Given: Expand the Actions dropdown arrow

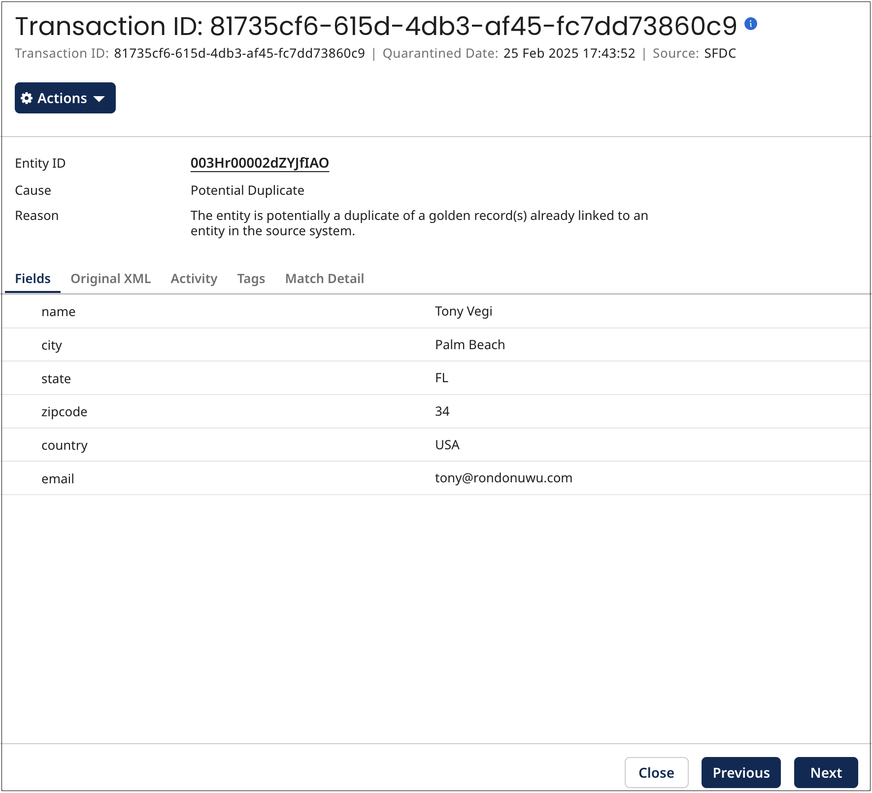Looking at the screenshot, I should click(x=99, y=99).
